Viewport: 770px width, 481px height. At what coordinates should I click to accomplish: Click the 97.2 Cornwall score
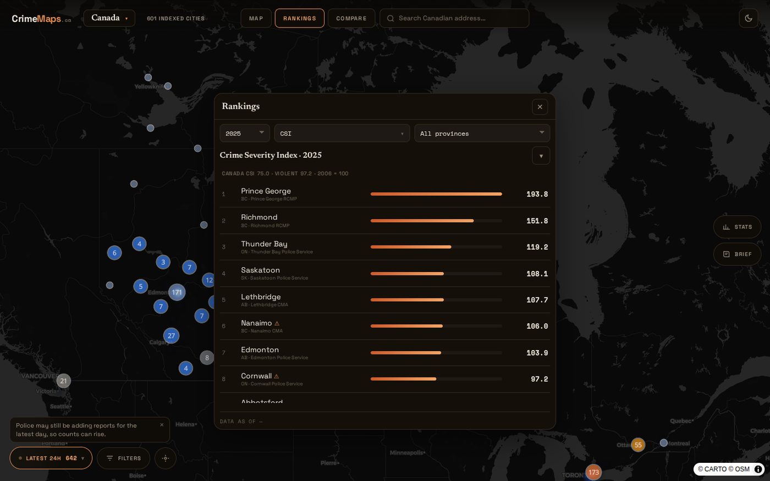[539, 379]
